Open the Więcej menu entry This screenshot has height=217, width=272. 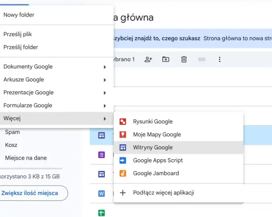[57, 118]
